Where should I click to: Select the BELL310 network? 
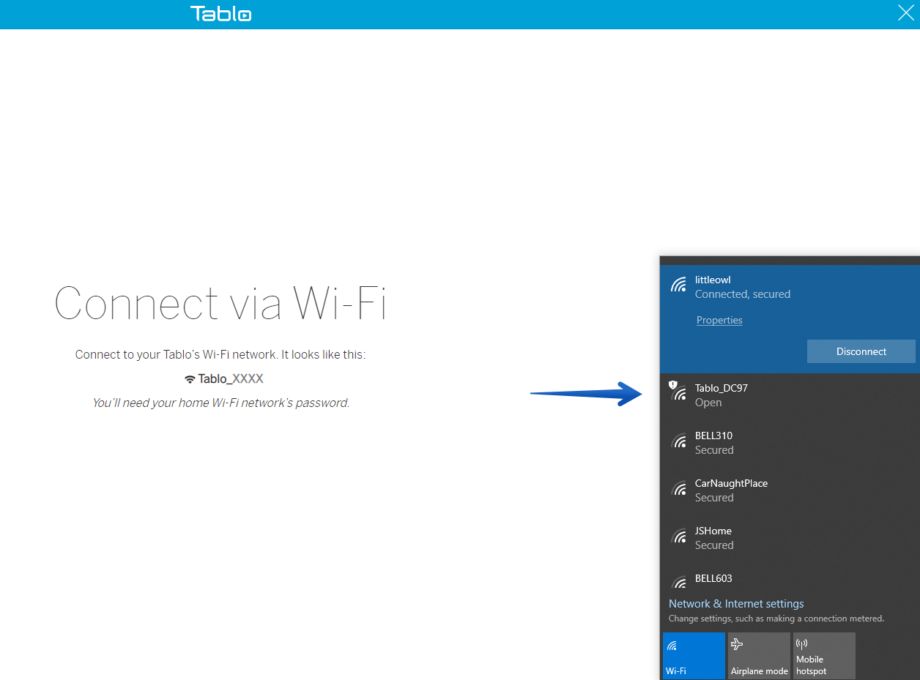[x=790, y=443]
